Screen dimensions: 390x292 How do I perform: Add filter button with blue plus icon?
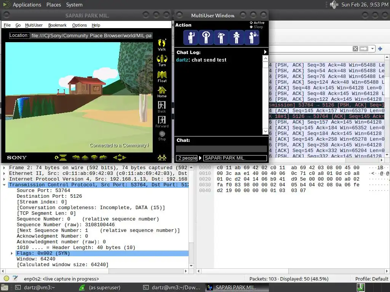[380, 49]
